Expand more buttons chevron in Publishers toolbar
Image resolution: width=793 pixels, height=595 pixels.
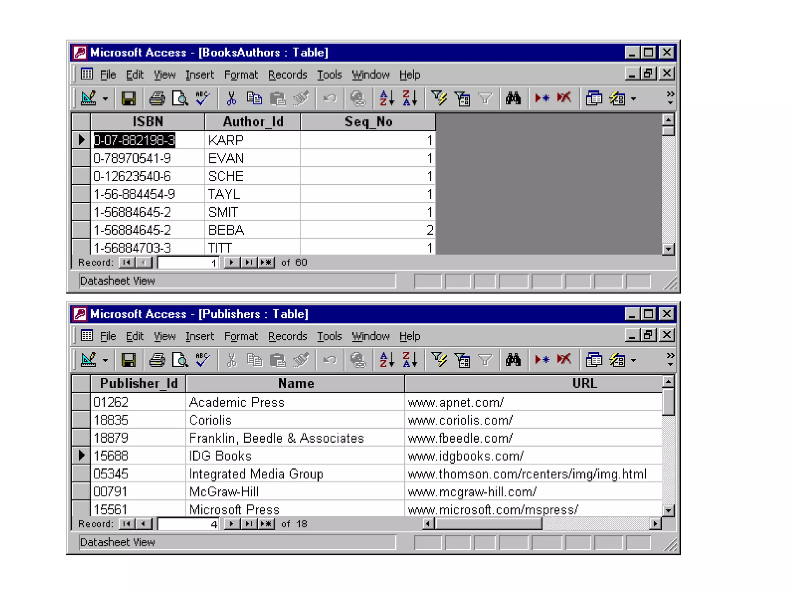(670, 360)
